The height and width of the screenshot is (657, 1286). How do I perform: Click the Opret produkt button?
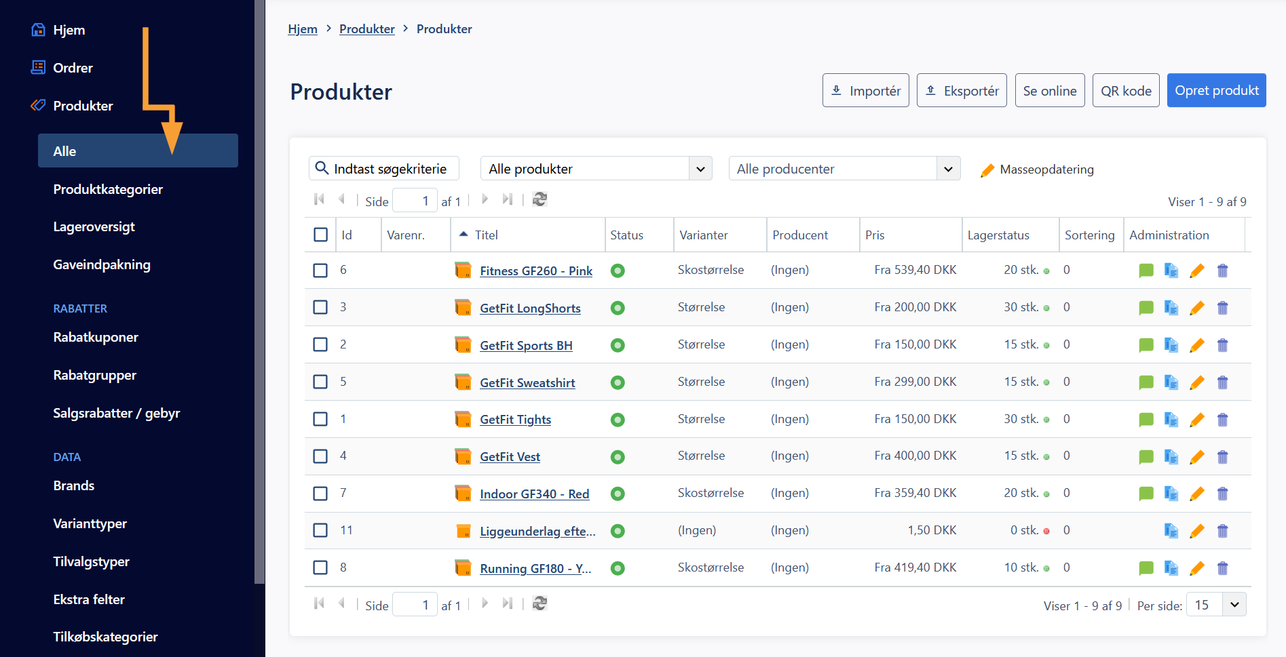point(1216,90)
